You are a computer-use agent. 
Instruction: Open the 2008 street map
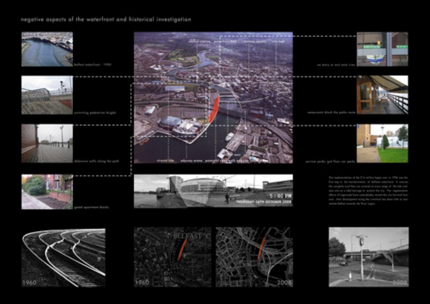click(x=254, y=257)
